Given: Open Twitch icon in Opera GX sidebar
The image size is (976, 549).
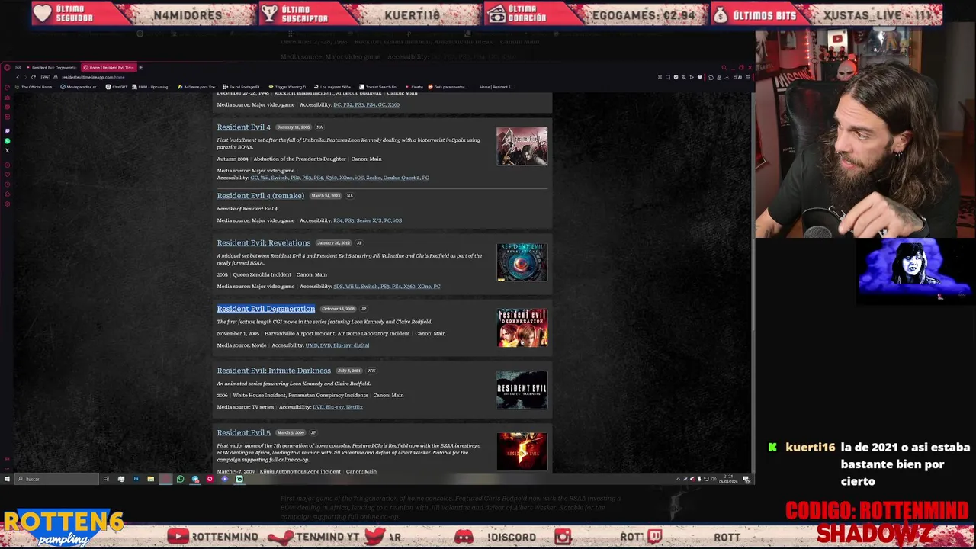Looking at the screenshot, I should [x=8, y=130].
